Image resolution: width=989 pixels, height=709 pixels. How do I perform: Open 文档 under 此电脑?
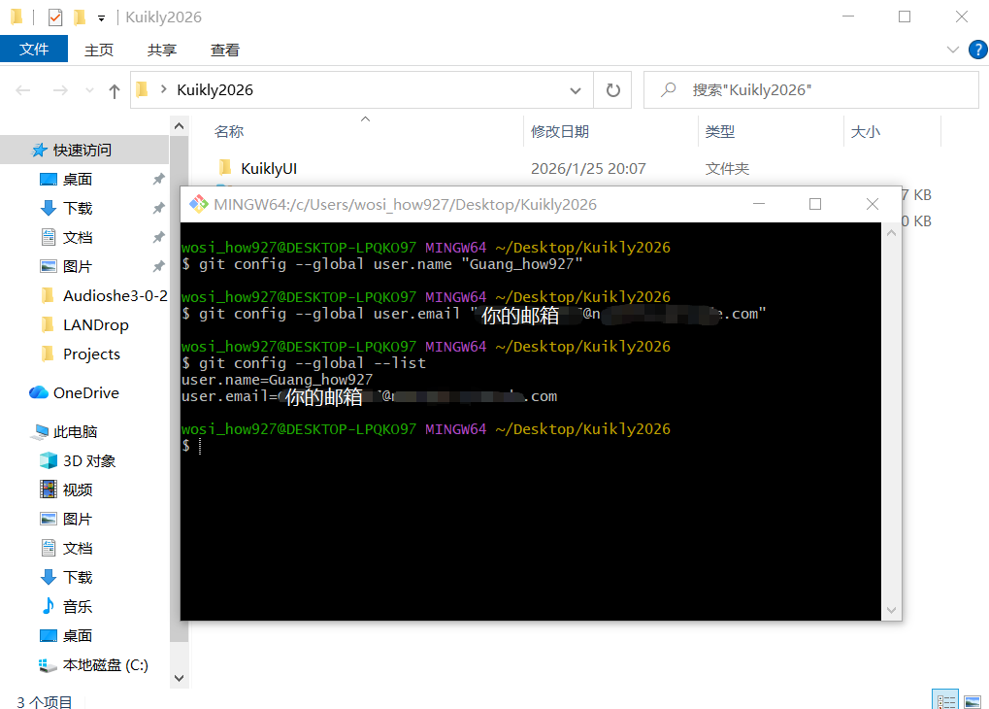[x=78, y=548]
